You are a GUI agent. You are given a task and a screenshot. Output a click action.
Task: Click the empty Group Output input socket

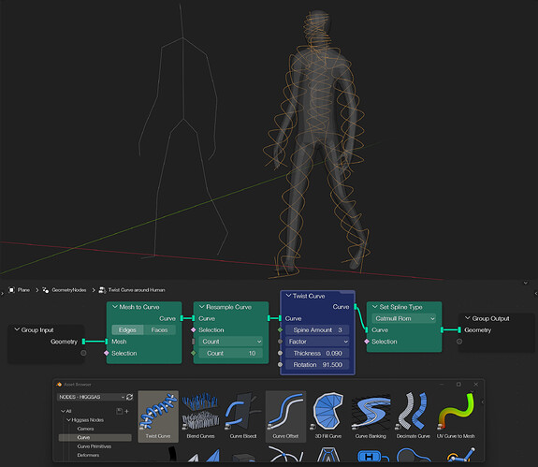pos(459,342)
